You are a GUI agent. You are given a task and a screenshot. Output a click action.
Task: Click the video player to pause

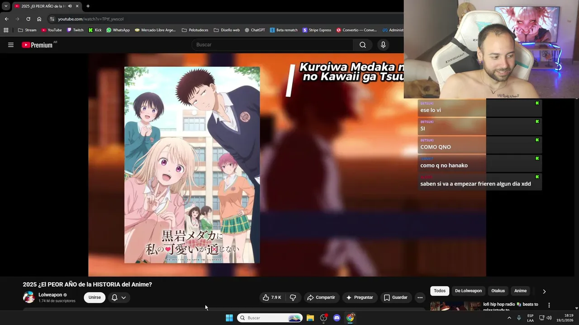tap(287, 165)
